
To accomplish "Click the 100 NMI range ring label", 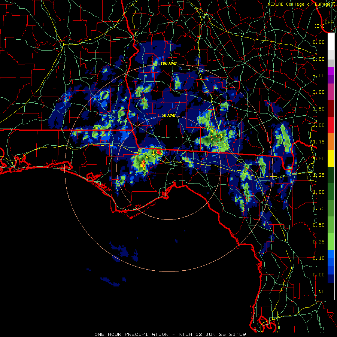I will click(x=168, y=63).
